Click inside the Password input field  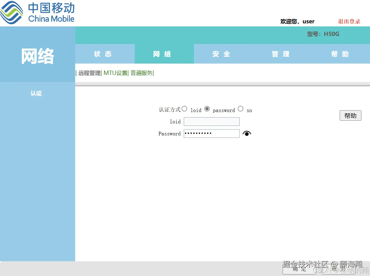(211, 133)
